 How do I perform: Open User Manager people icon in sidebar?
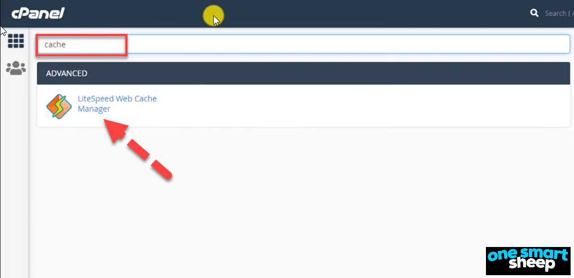(16, 68)
